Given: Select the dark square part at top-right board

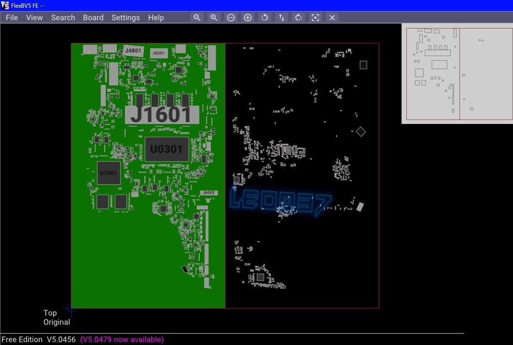Looking at the screenshot, I should [363, 65].
